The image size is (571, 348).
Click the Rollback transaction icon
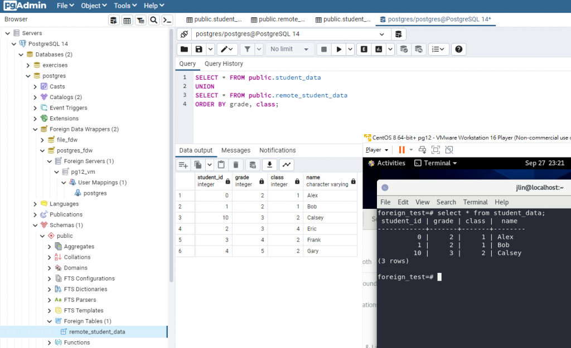(x=418, y=49)
